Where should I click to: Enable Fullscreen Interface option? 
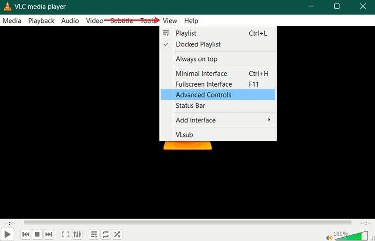pos(218,84)
